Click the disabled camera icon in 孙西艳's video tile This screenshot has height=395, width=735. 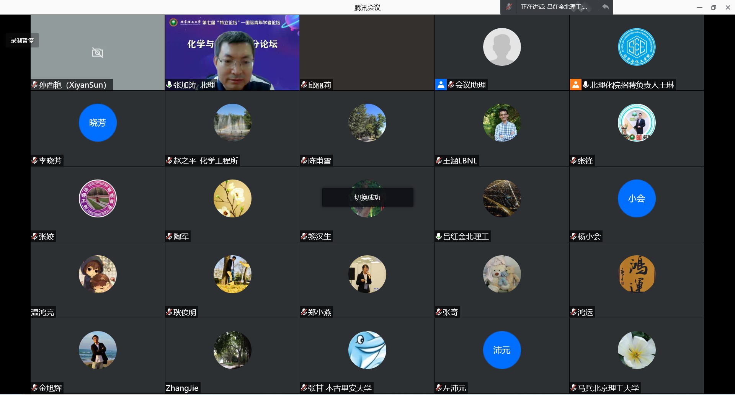coord(97,52)
